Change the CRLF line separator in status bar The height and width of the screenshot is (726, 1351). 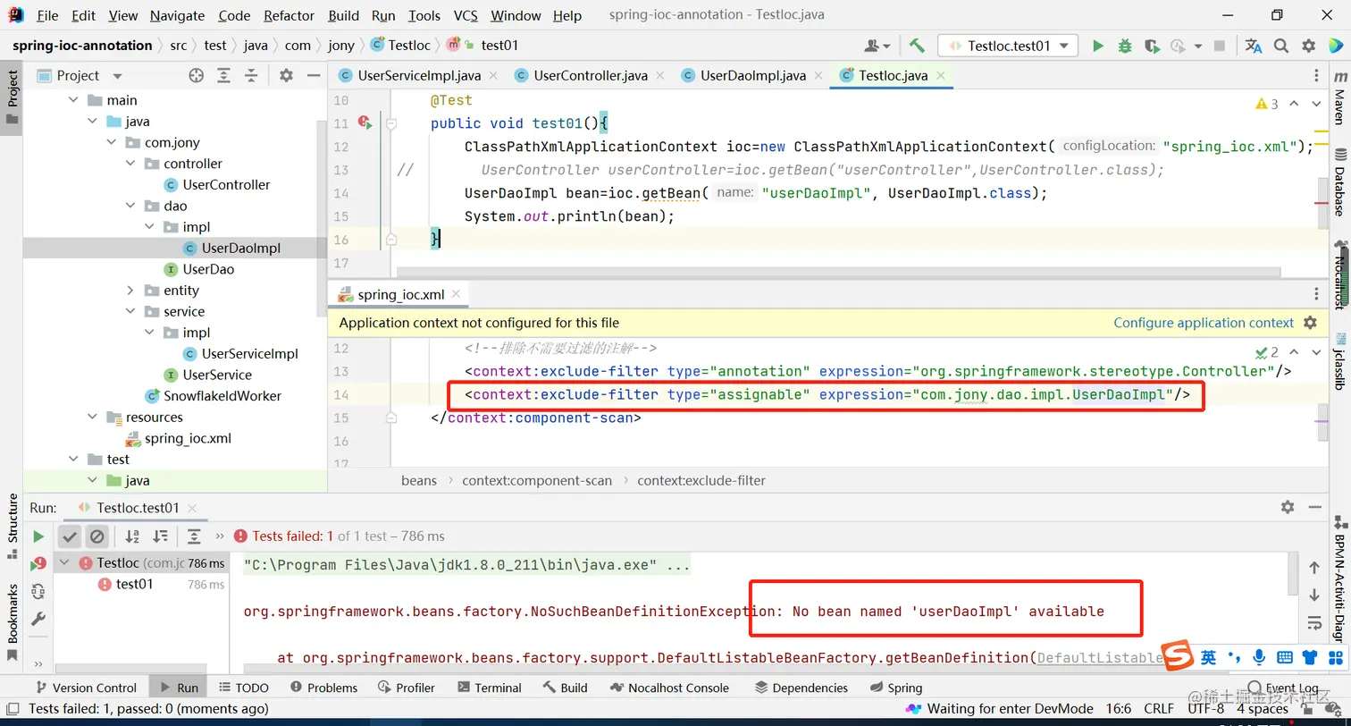click(1159, 709)
